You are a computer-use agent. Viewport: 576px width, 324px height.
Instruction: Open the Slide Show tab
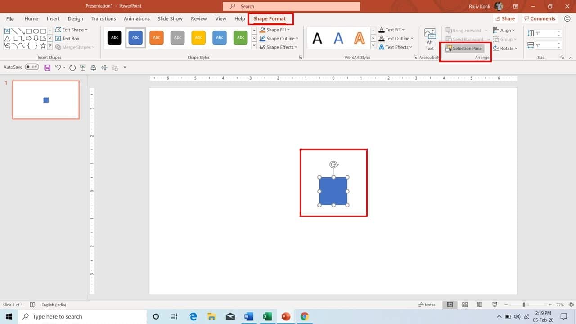point(170,19)
